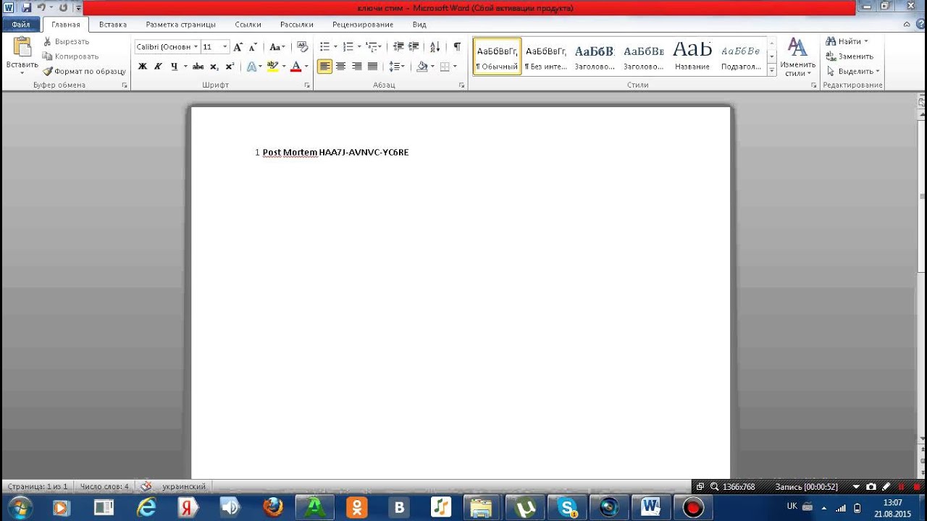Open Paragraph dialog launcher in Абзац group
The height and width of the screenshot is (521, 927).
click(x=462, y=85)
